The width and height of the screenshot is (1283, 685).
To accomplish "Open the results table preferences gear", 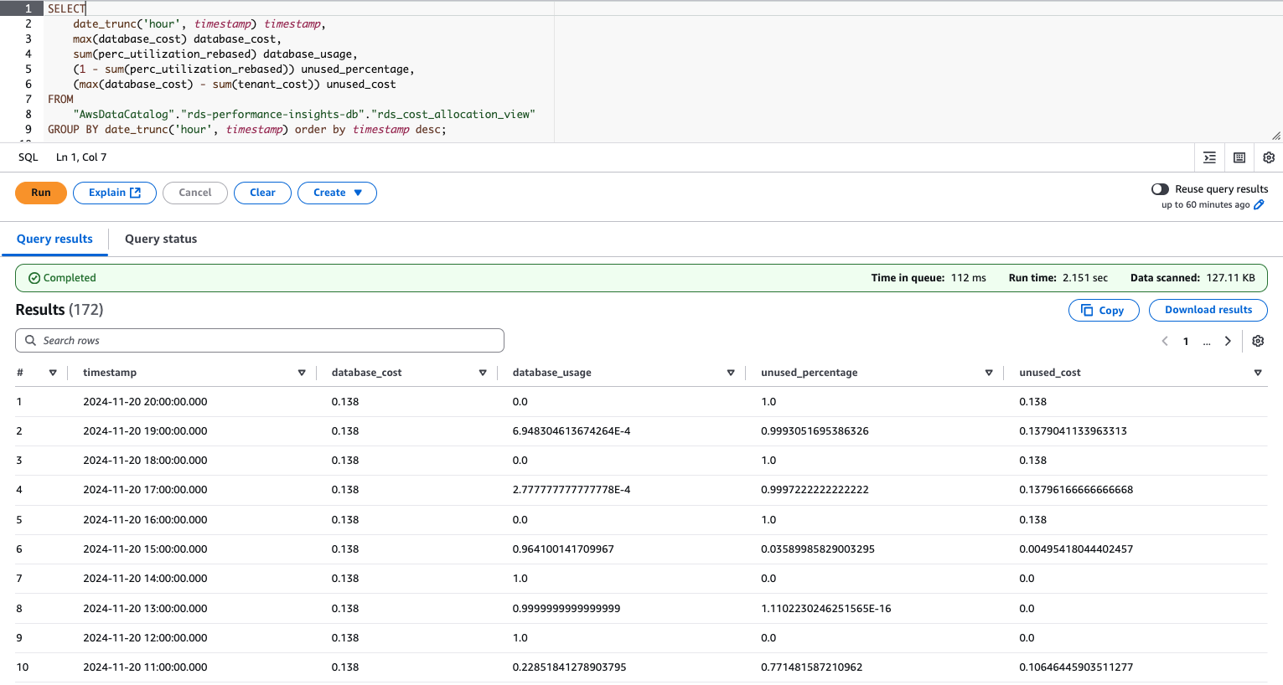I will [1257, 341].
